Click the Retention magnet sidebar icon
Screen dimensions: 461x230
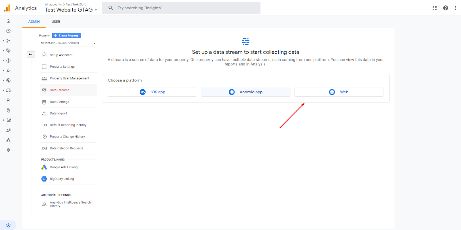(x=8, y=70)
